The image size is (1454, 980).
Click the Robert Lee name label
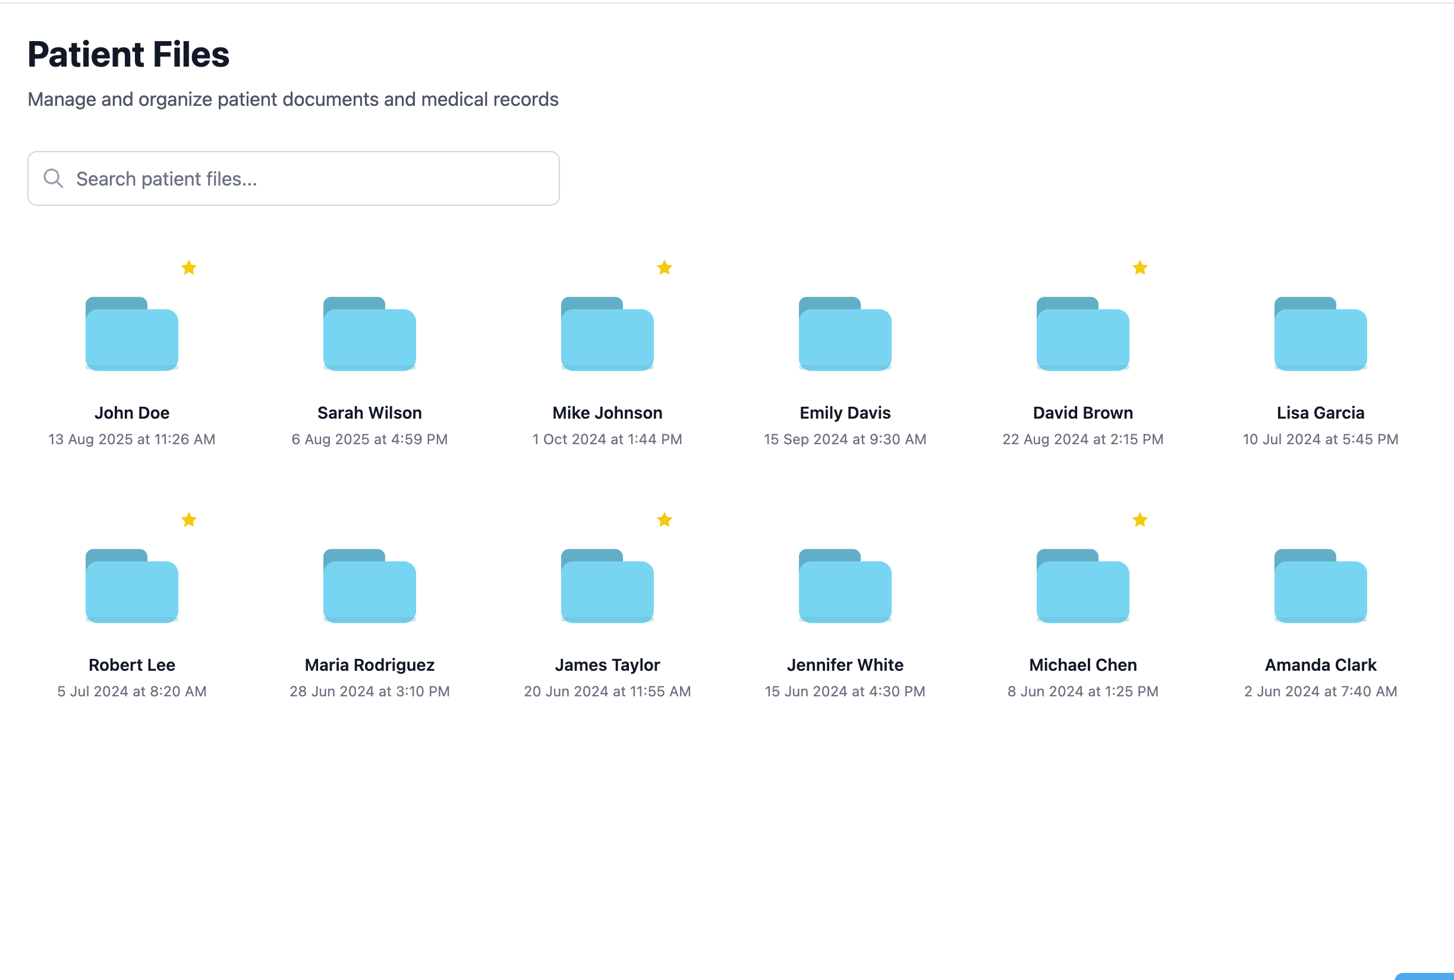(x=132, y=665)
